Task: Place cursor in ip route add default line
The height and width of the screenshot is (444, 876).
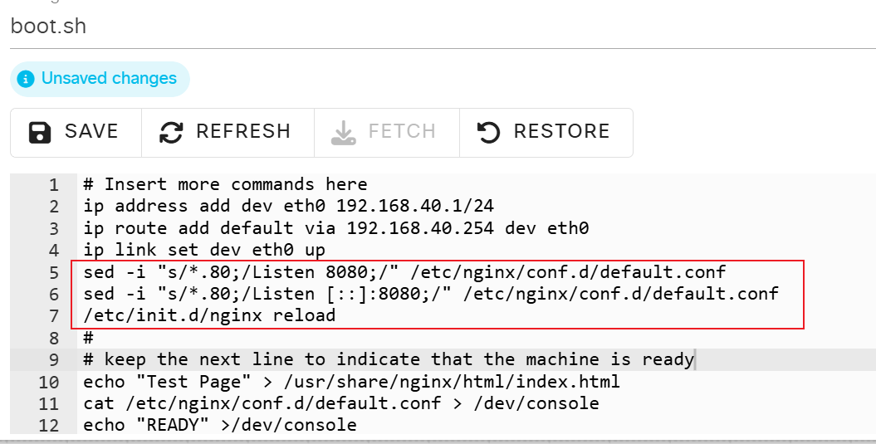Action: click(335, 228)
